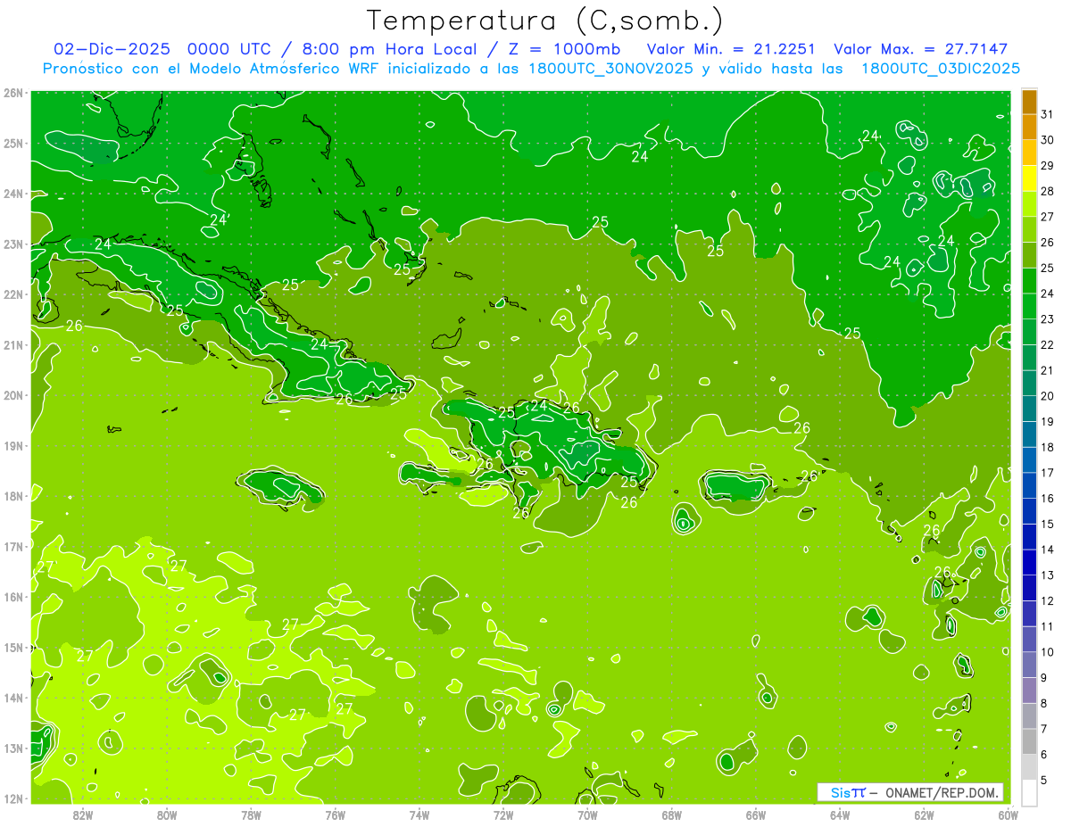
Task: Click the legend color band between 27 and 28
Action: 1029,204
